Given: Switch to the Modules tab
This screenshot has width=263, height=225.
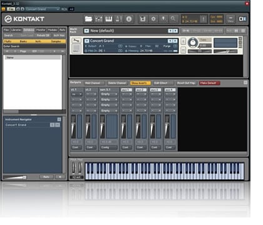Looking at the screenshot, I should pyautogui.click(x=53, y=30).
